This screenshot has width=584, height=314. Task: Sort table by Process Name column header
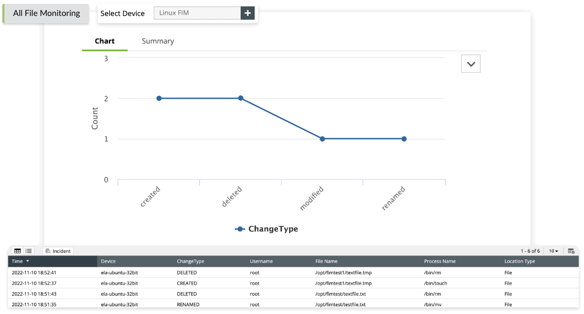pyautogui.click(x=440, y=261)
